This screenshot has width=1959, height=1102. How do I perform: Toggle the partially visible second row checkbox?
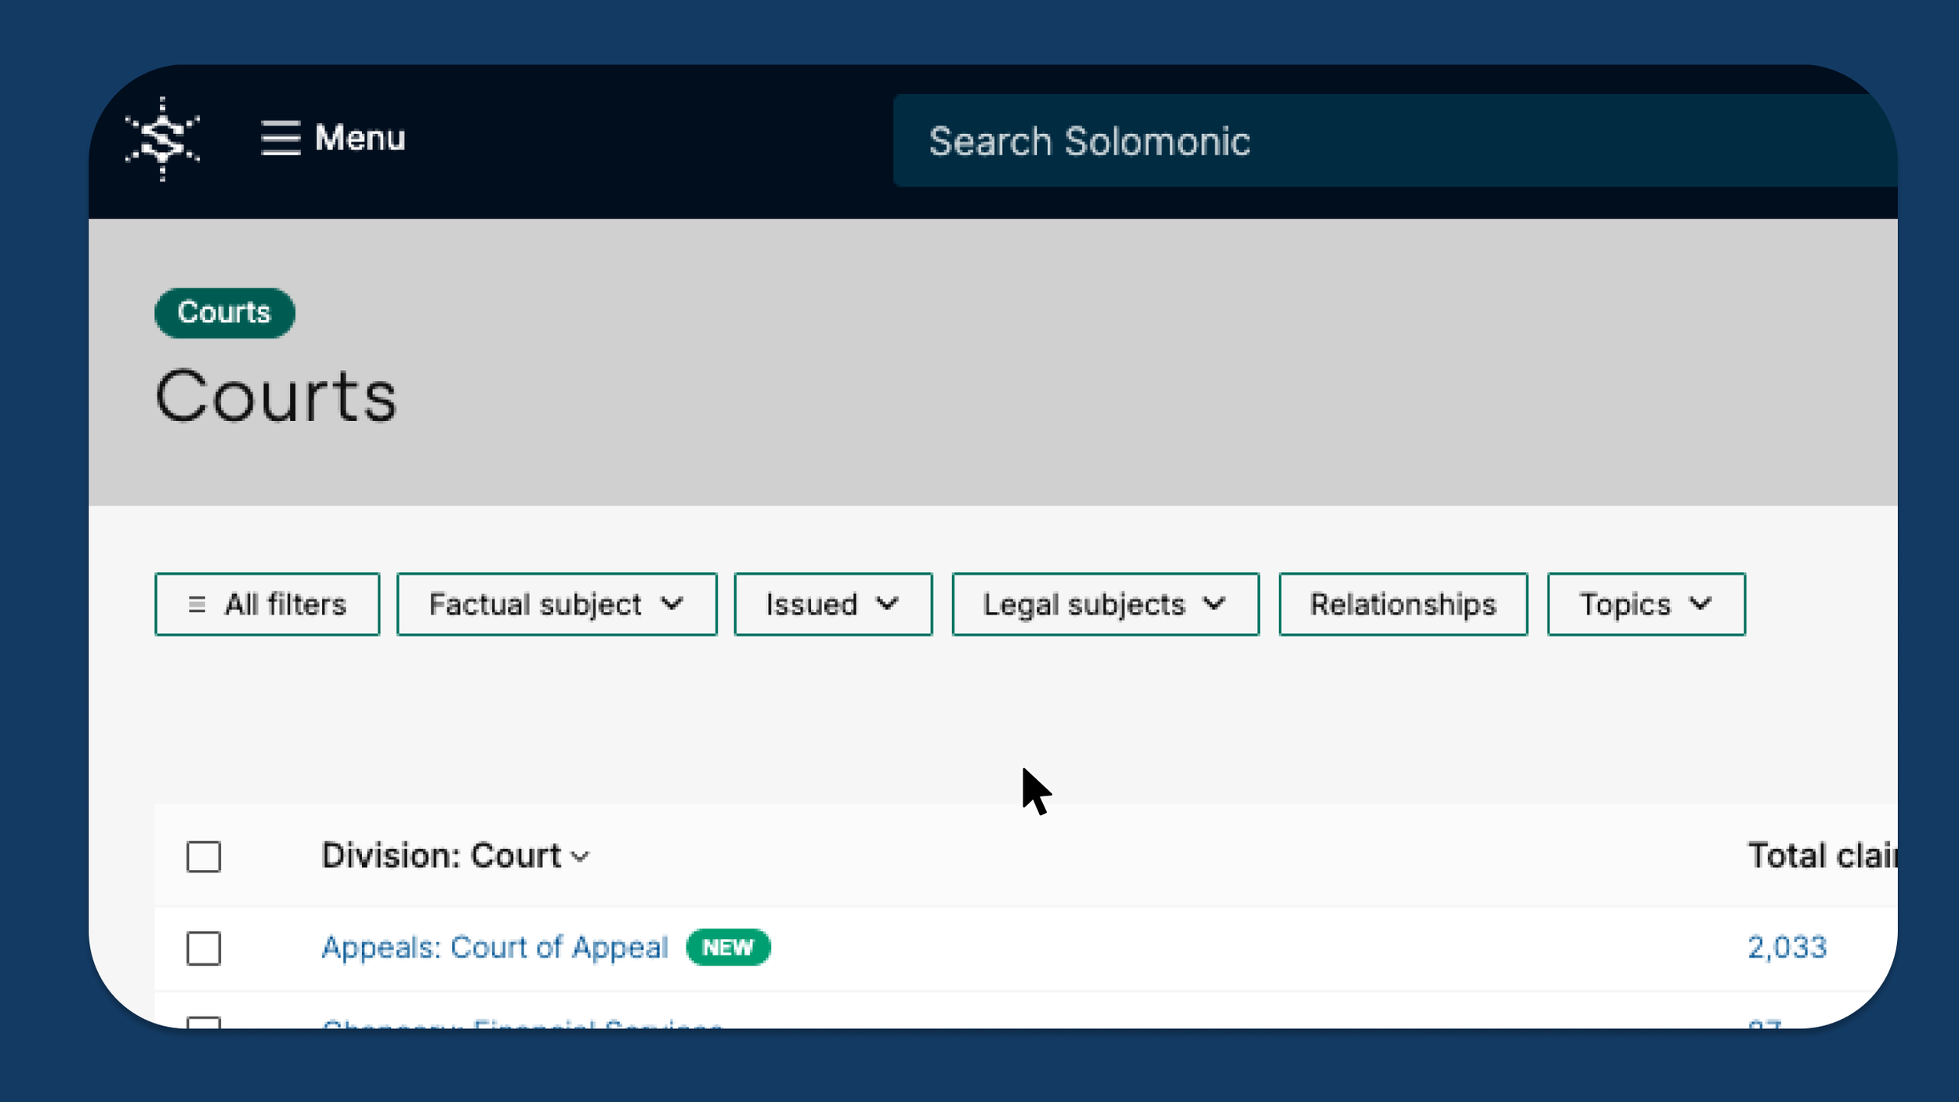point(204,1022)
